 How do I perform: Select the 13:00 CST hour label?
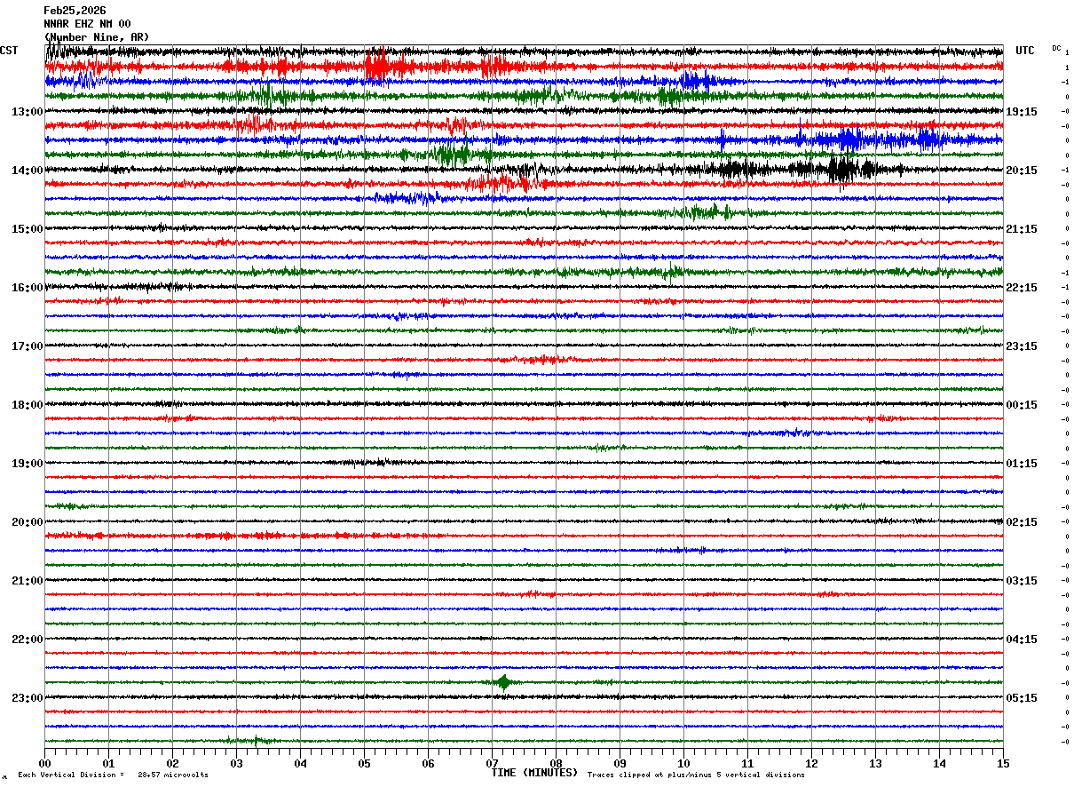click(x=28, y=112)
